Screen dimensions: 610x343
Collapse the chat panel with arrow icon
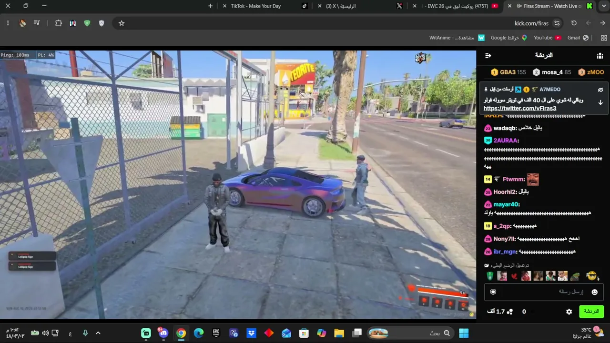tap(488, 56)
